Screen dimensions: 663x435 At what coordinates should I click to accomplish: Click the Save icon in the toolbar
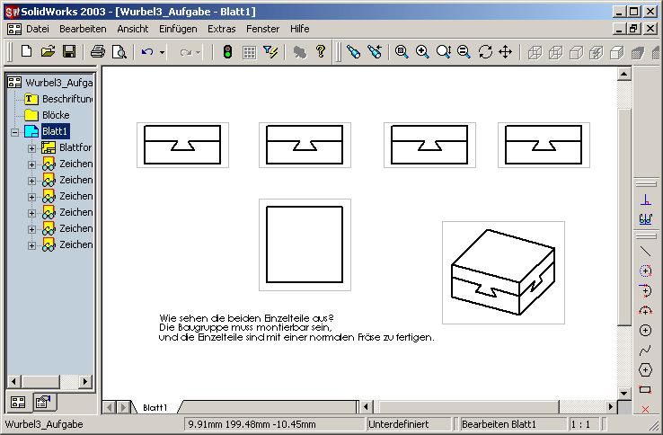(x=69, y=52)
